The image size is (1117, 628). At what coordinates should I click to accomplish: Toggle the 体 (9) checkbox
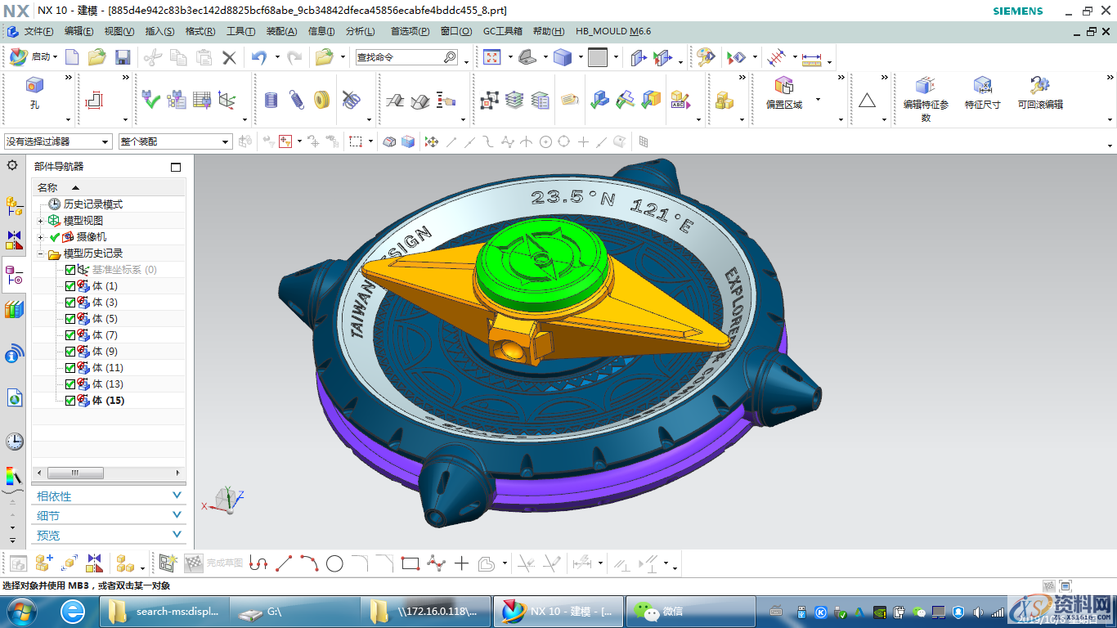click(70, 352)
